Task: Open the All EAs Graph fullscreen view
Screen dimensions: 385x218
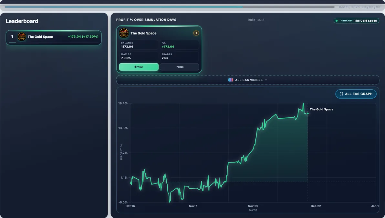Action: tap(356, 94)
